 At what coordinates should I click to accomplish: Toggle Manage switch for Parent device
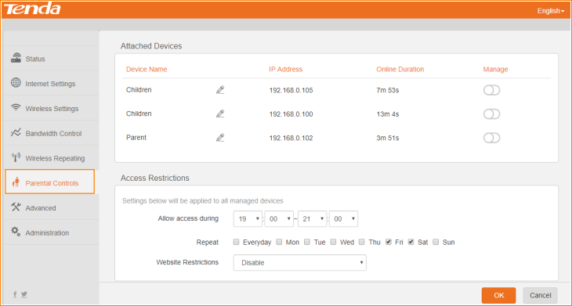[491, 138]
